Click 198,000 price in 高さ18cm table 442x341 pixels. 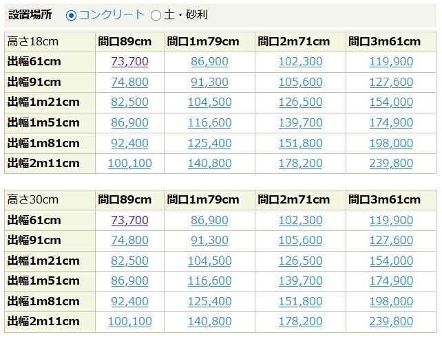(391, 143)
